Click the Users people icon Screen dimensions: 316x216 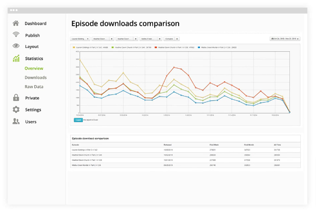[x=16, y=121]
